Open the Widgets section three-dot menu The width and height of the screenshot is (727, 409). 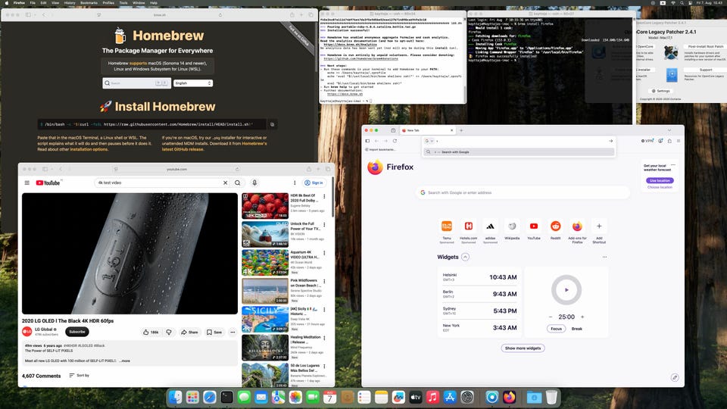pos(604,257)
